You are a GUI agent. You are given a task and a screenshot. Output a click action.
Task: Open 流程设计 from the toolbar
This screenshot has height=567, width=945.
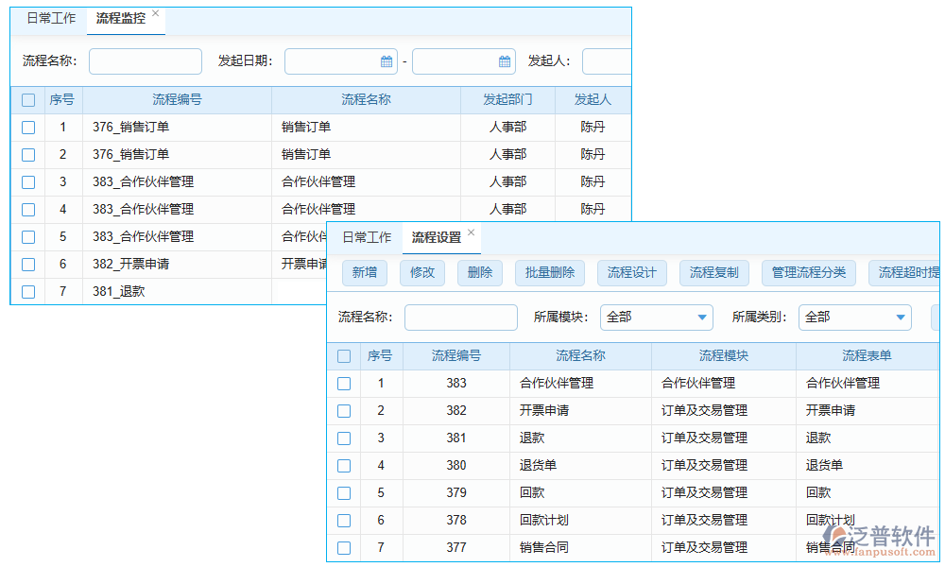coord(631,273)
